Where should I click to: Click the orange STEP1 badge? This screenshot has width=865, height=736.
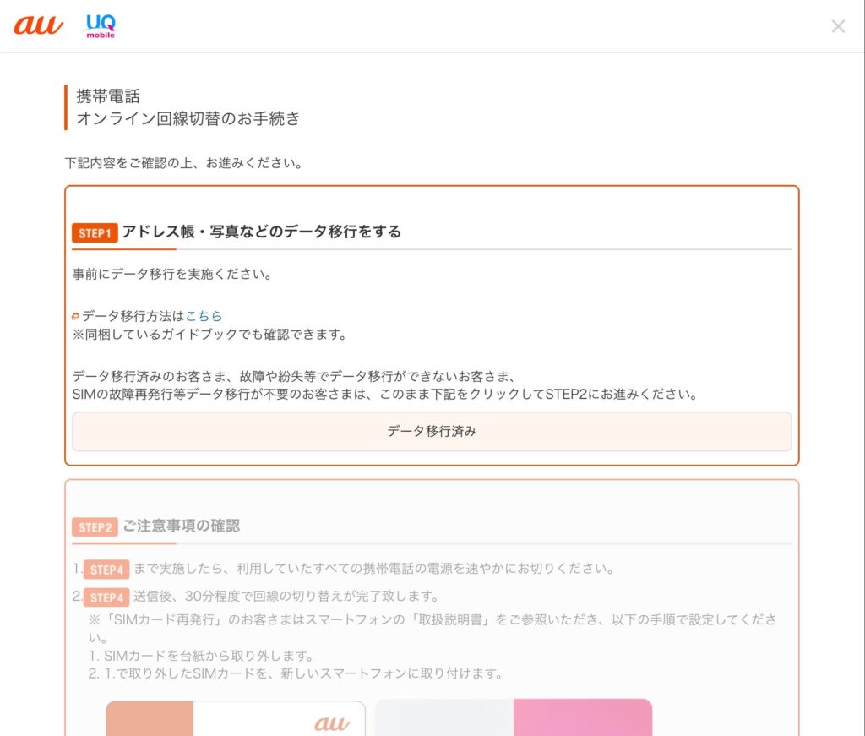point(94,233)
